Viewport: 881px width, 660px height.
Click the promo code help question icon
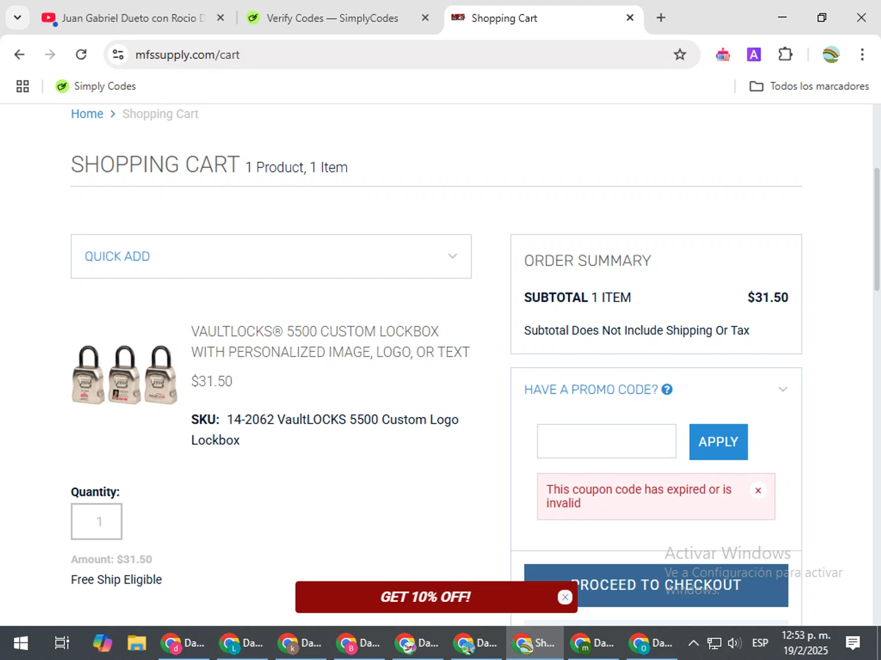click(667, 390)
